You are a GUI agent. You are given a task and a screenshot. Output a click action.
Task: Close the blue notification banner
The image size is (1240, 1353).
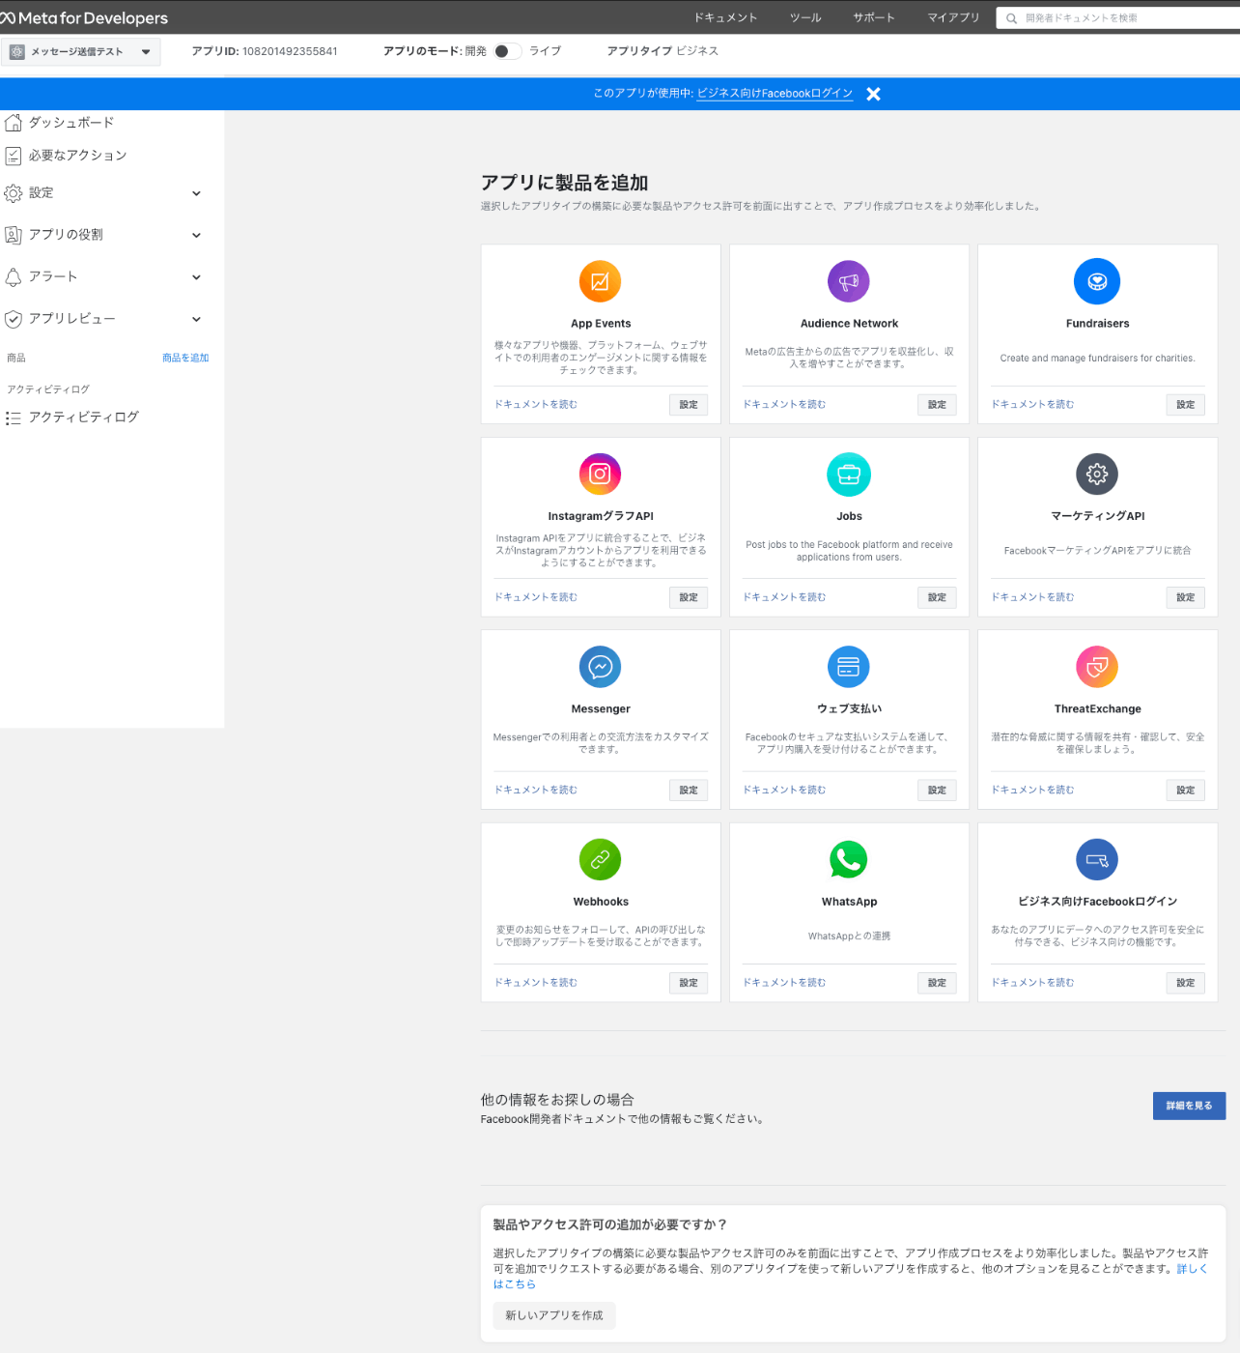(x=873, y=94)
